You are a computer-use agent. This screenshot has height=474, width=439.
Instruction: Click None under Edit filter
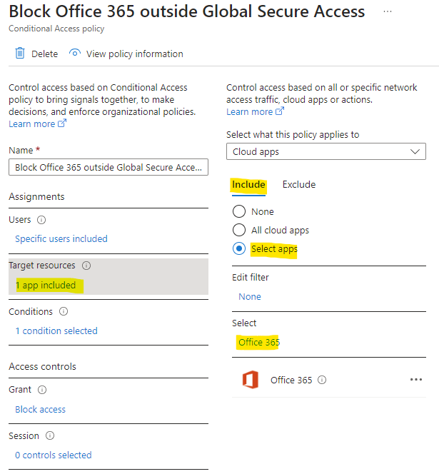(x=250, y=296)
